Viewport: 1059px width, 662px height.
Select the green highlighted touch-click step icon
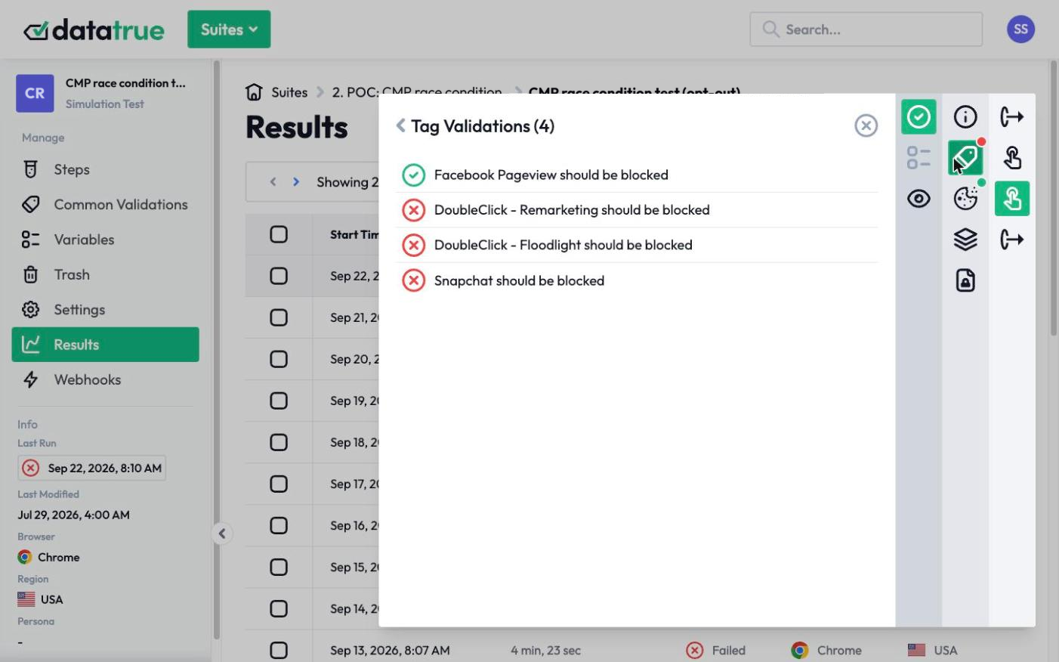click(x=1012, y=199)
